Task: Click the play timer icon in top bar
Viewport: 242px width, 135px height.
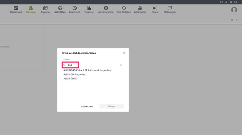Action: [221, 2]
